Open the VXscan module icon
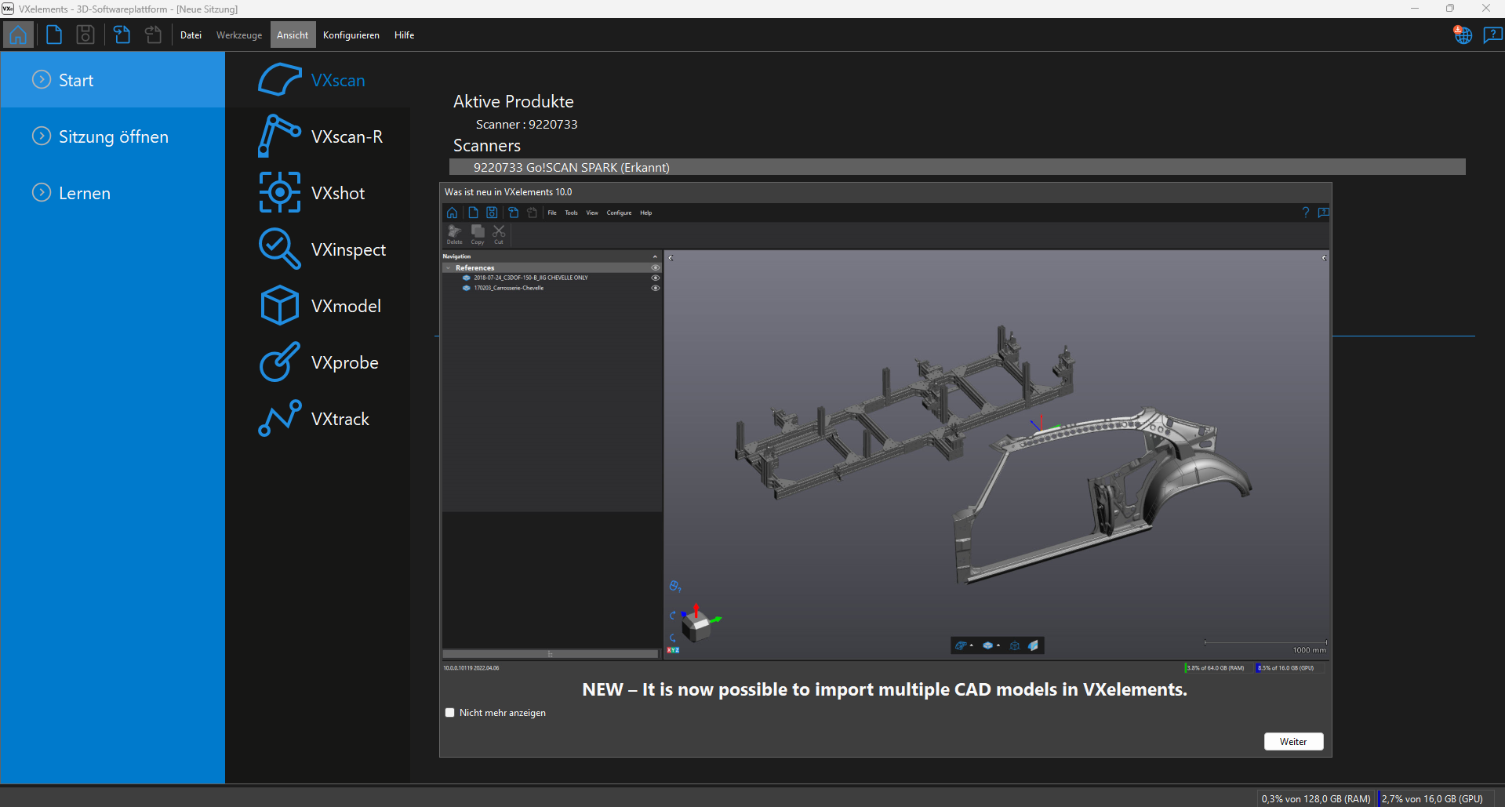This screenshot has width=1505, height=807. [279, 80]
